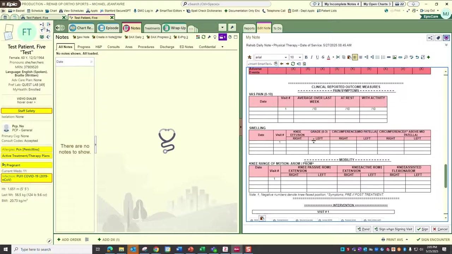Click the note editor vertical scrollbar thumb
This screenshot has height=254, width=452.
tap(446, 176)
